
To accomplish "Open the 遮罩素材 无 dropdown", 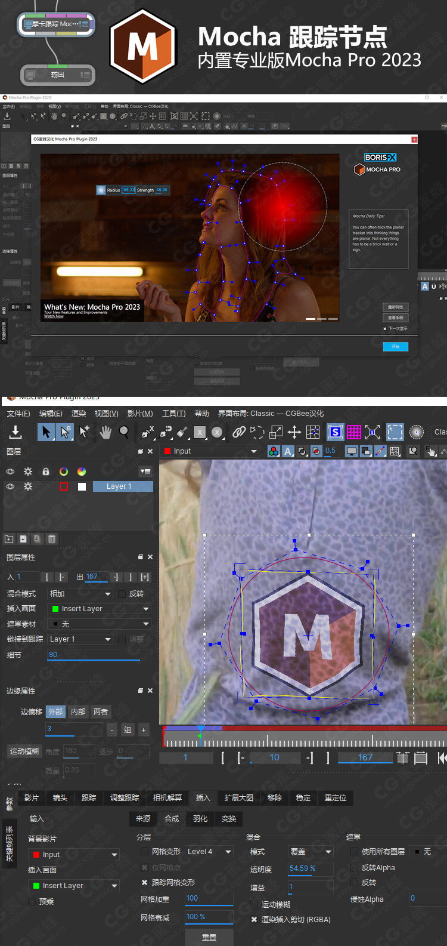I will coord(100,624).
